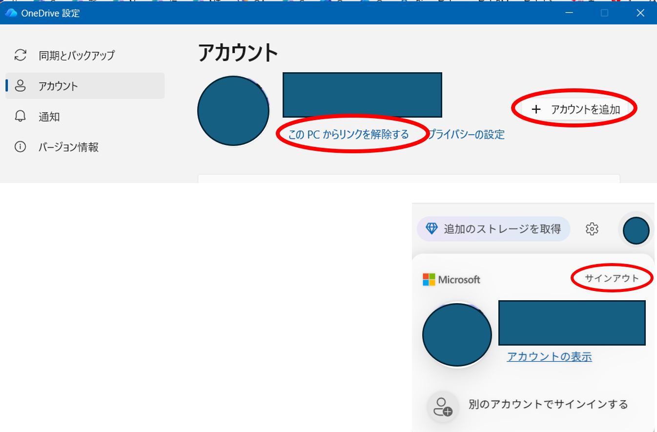Image resolution: width=657 pixels, height=432 pixels.
Task: Click the large profile picture in OneDrive settings
Action: (233, 111)
